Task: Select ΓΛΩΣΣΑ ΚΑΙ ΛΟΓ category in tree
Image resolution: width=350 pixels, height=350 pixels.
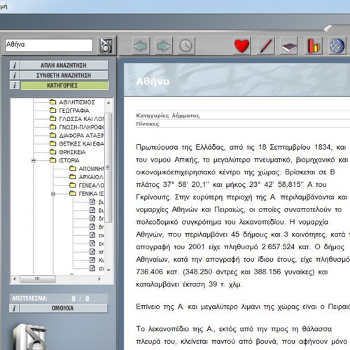Action: coord(81,119)
